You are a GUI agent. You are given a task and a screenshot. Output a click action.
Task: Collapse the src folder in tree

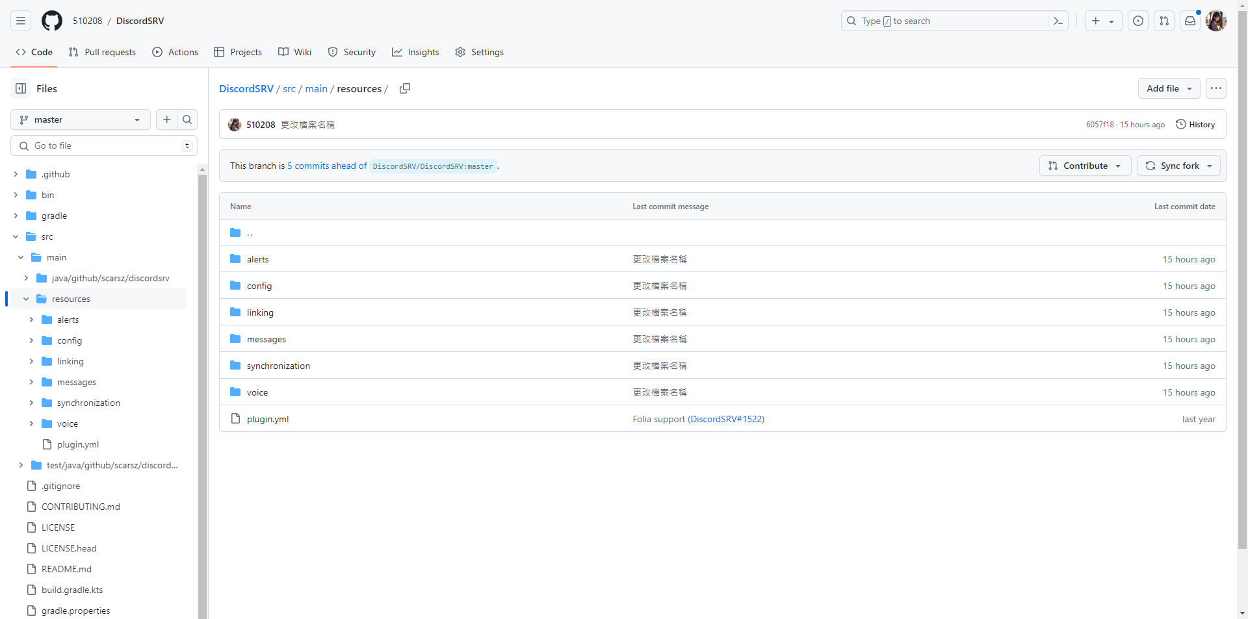click(x=16, y=236)
